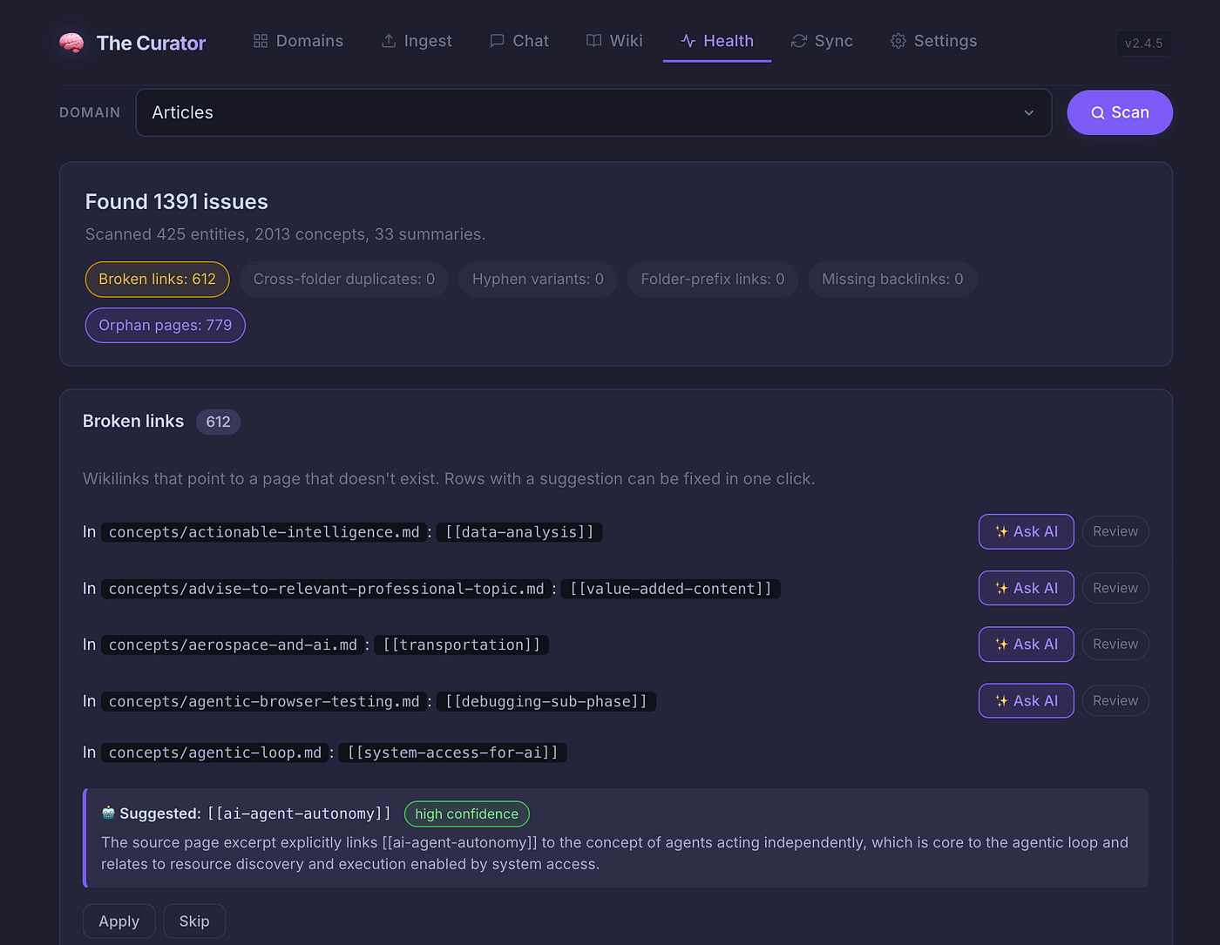Click the Broken links section heading
Image resolution: width=1220 pixels, height=945 pixels.
pyautogui.click(x=133, y=422)
